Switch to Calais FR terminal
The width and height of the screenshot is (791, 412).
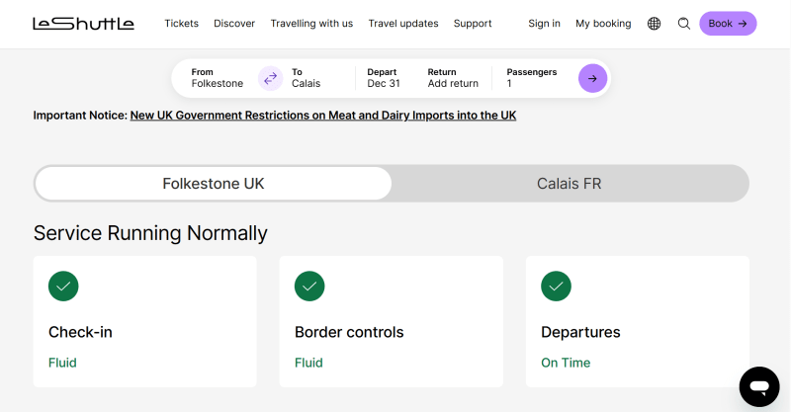click(x=569, y=184)
